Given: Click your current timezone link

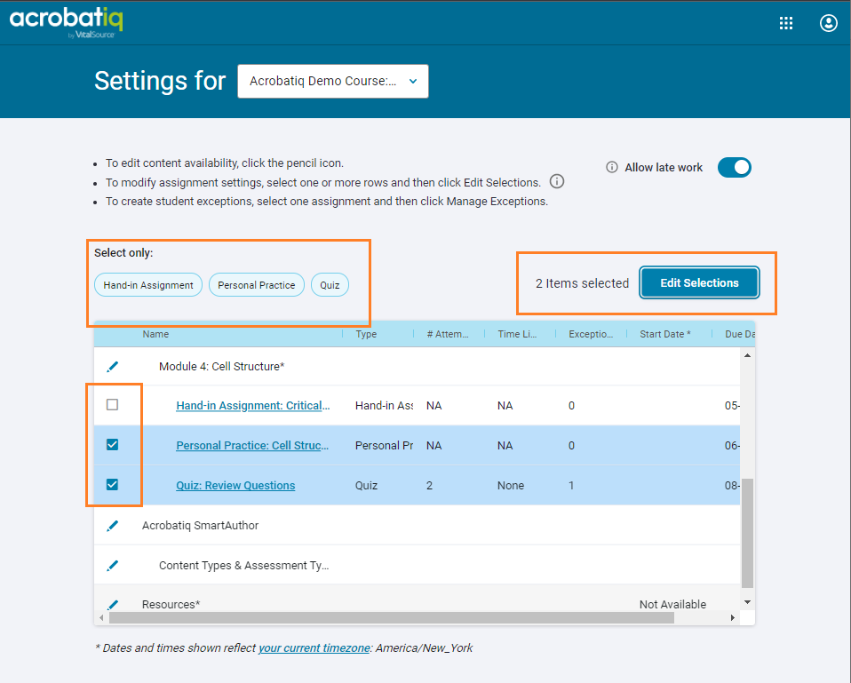Looking at the screenshot, I should click(314, 647).
